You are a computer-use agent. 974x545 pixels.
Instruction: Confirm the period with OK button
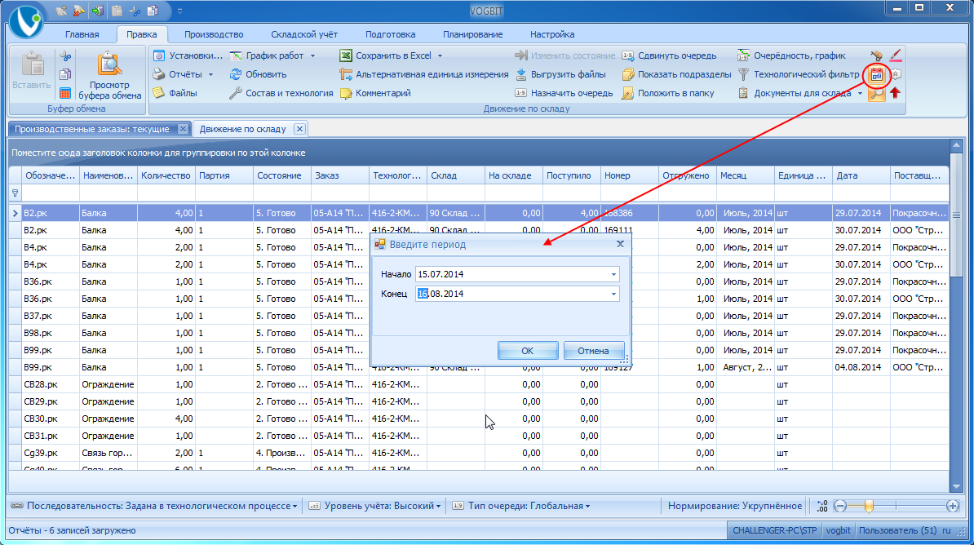527,351
